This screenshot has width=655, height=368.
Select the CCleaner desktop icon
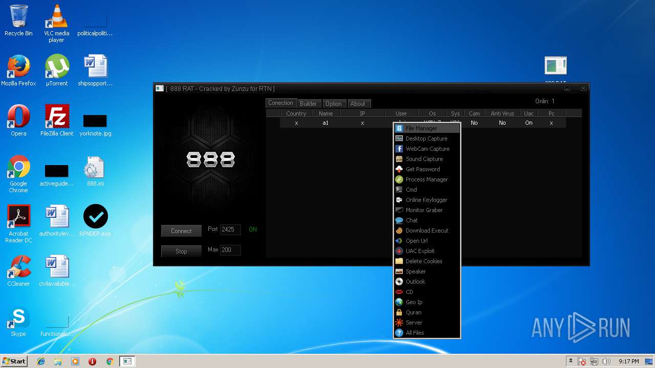18,271
